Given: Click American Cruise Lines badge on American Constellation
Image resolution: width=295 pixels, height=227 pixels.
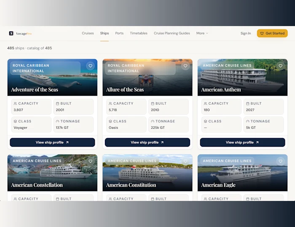Looking at the screenshot, I should point(37,161).
